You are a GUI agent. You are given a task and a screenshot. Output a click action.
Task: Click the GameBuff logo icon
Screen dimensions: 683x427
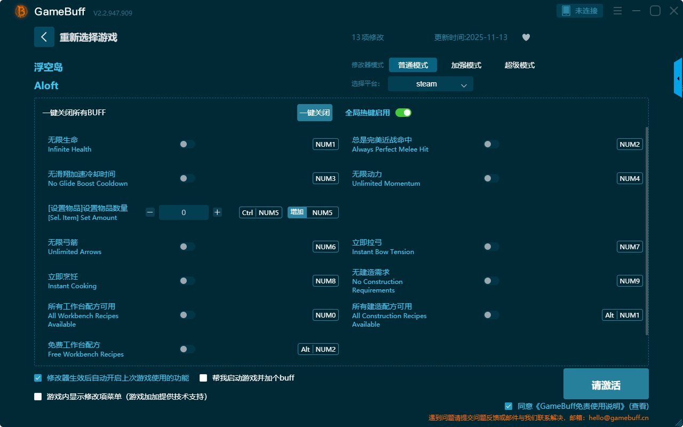tap(21, 11)
